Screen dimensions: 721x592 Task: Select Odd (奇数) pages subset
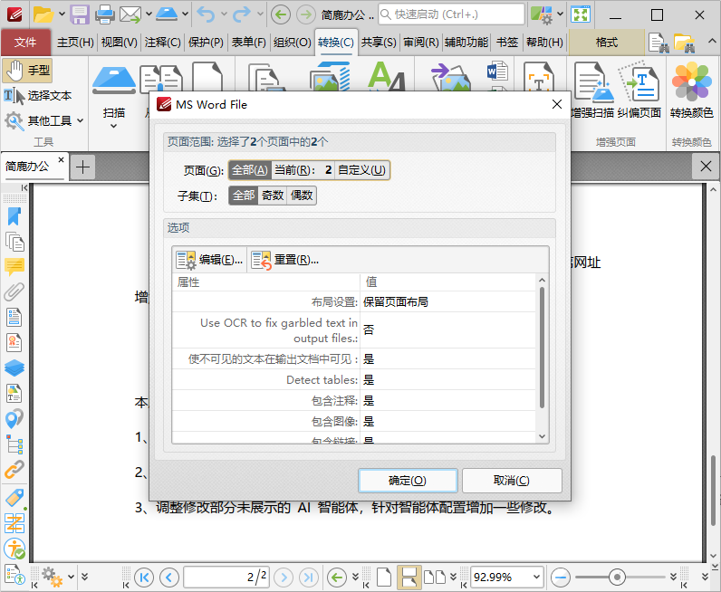[x=273, y=196]
